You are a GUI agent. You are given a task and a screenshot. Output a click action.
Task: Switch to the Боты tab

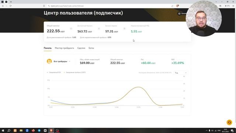pos(91,48)
